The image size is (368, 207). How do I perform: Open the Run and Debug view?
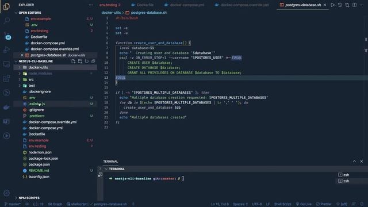pyautogui.click(x=6, y=50)
